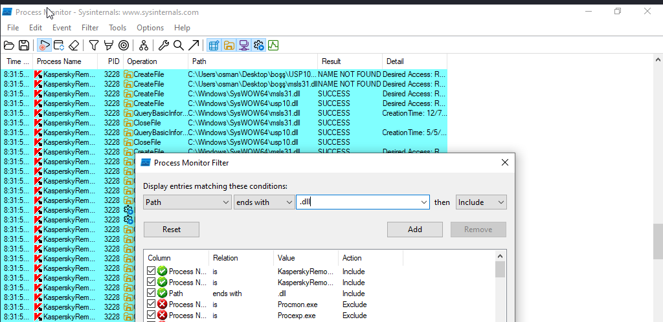Click Process Monitor Filter dialog title icon
Image resolution: width=663 pixels, height=322 pixels.
pyautogui.click(x=146, y=162)
